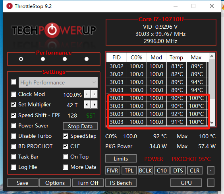Click the ThrottleStop red hexagon title icon
This screenshot has width=224, height=194.
point(10,6)
